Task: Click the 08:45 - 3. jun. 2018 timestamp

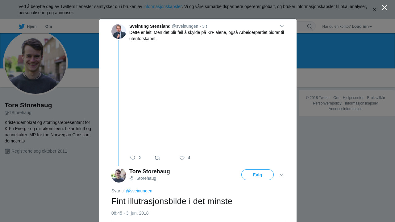Action: (x=130, y=213)
